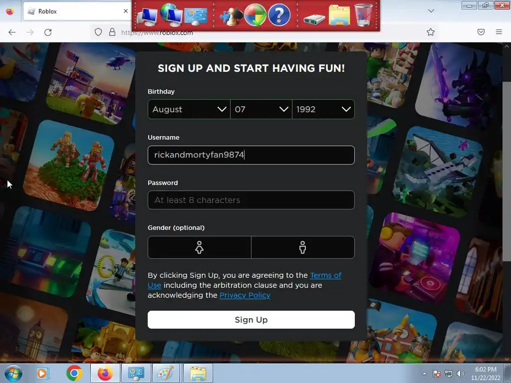
Task: Click the volume speaker tray icon
Action: [461, 374]
